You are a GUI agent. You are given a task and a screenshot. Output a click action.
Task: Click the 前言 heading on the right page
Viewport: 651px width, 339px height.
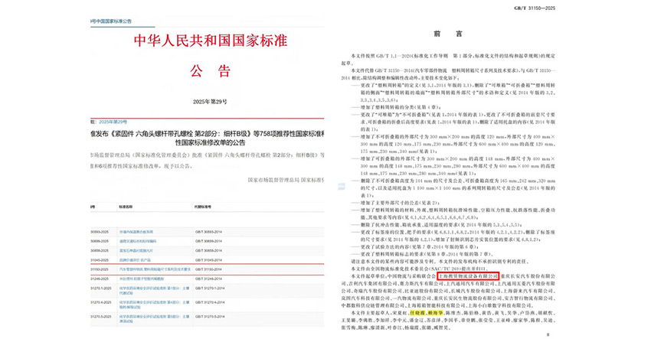click(x=443, y=34)
